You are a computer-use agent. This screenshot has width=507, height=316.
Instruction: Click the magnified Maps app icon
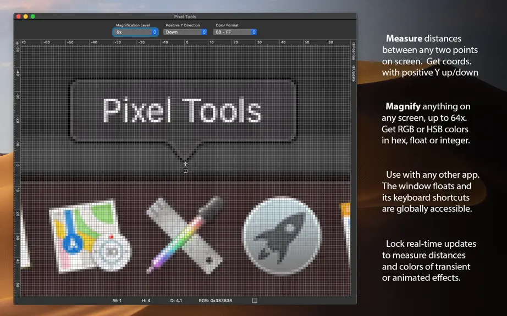[x=90, y=236]
